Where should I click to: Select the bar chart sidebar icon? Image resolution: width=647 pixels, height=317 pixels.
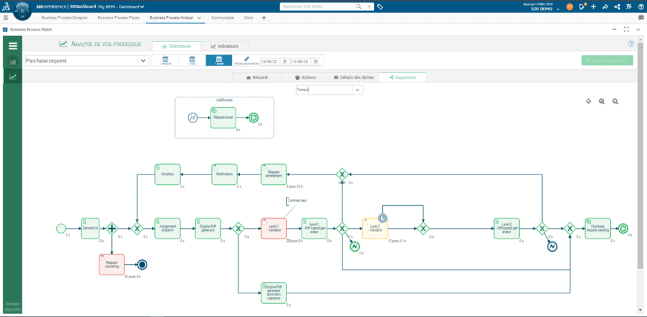[x=13, y=62]
